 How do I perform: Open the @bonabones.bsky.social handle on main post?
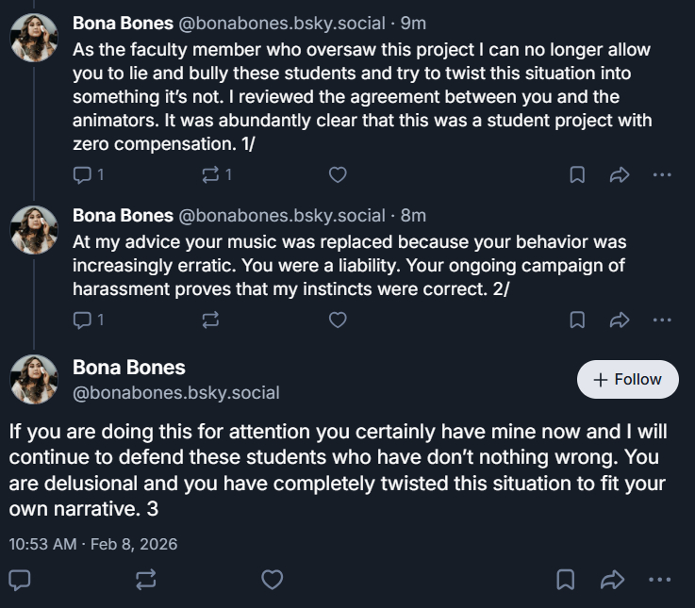[x=176, y=392]
